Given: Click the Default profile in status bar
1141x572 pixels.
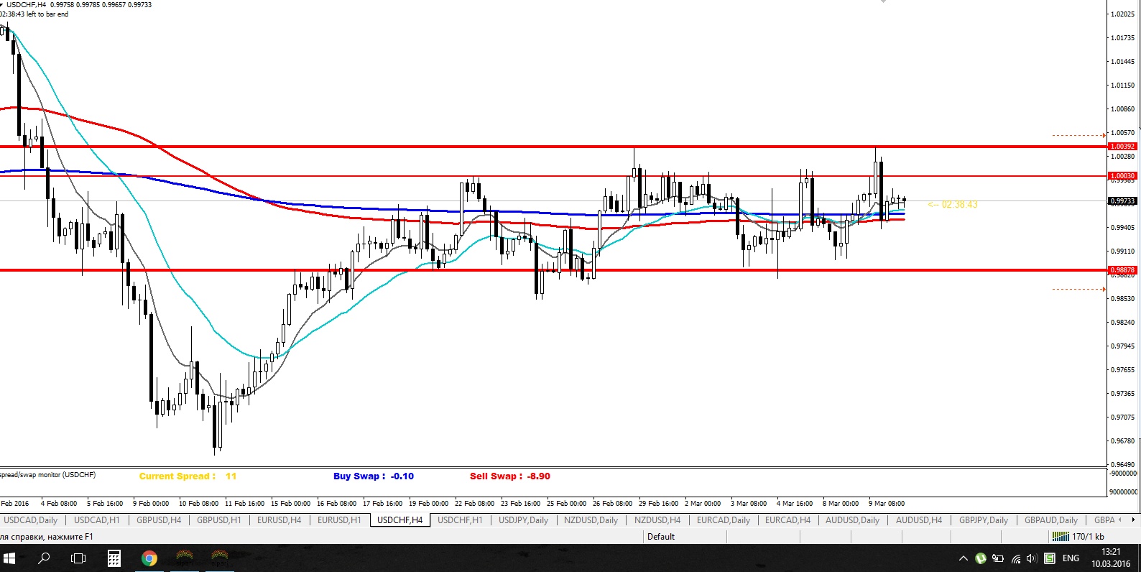Looking at the screenshot, I should tap(661, 537).
